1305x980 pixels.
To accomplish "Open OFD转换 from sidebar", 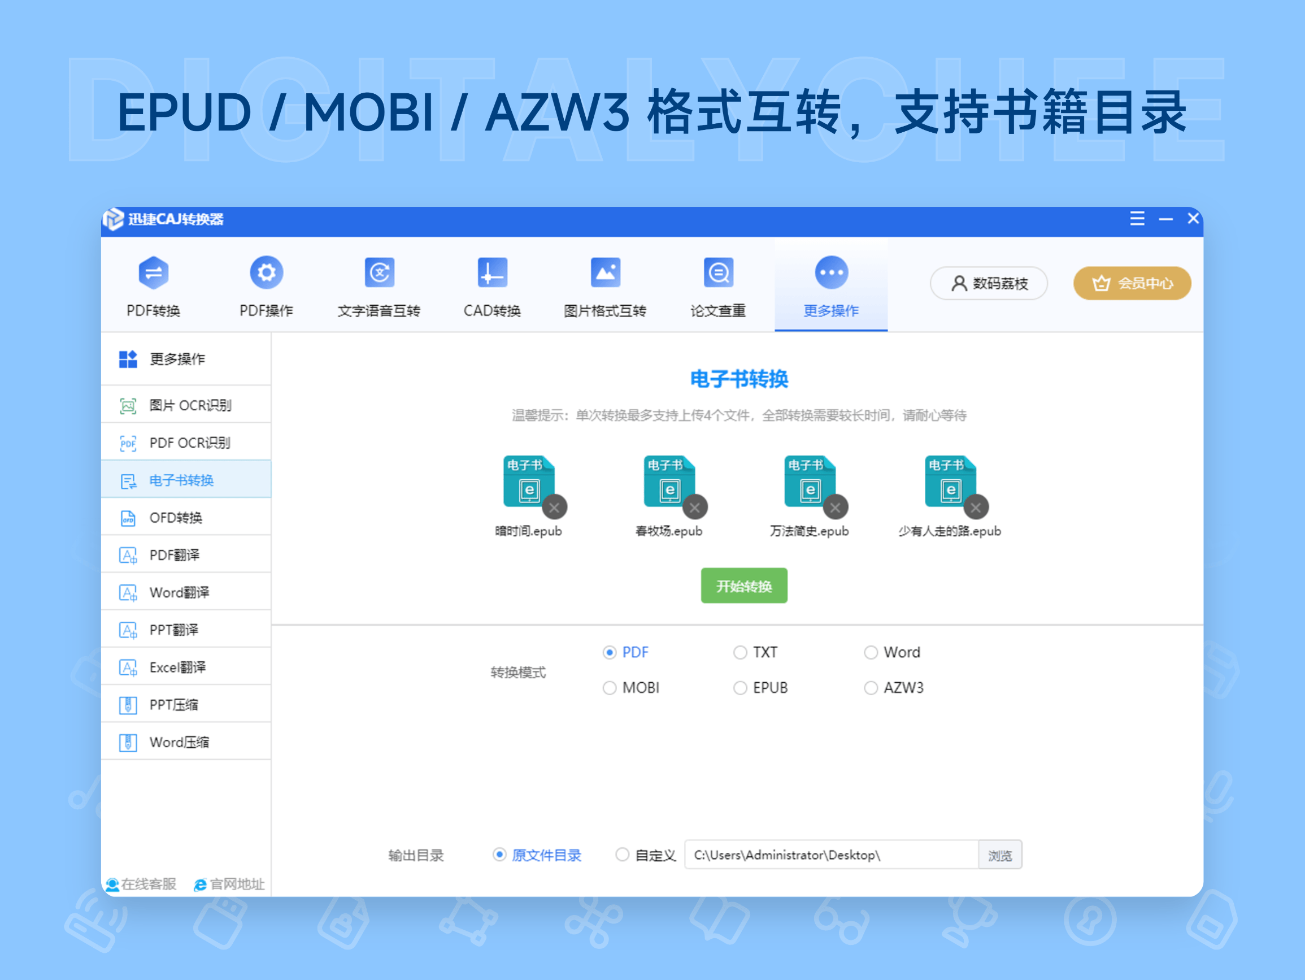I will pos(176,517).
